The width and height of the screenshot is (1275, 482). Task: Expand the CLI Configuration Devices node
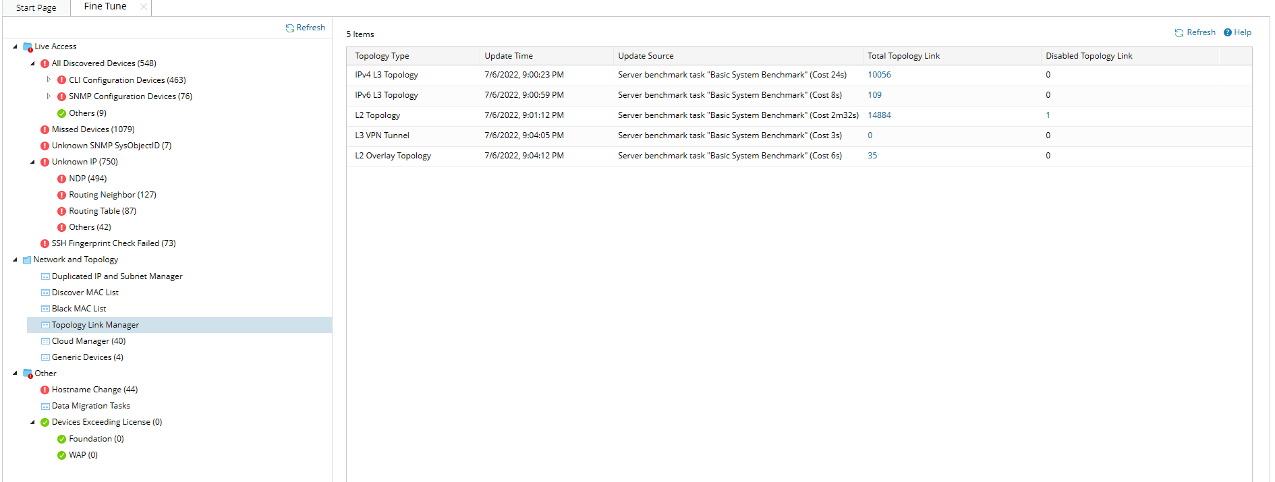coord(49,80)
